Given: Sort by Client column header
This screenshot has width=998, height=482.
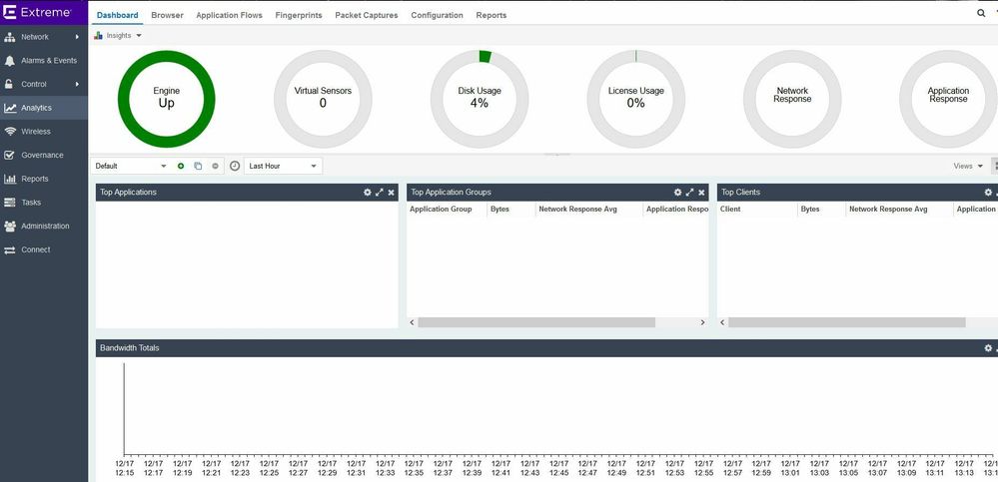Looking at the screenshot, I should tap(757, 210).
